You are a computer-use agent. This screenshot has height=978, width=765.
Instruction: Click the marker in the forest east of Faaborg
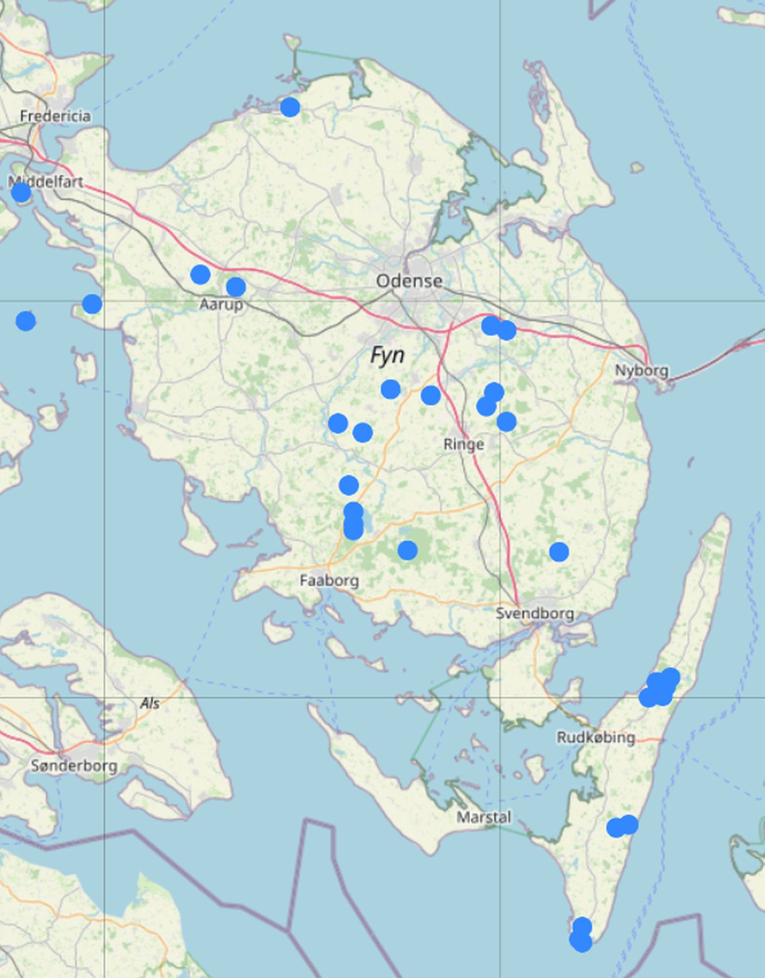pos(407,550)
